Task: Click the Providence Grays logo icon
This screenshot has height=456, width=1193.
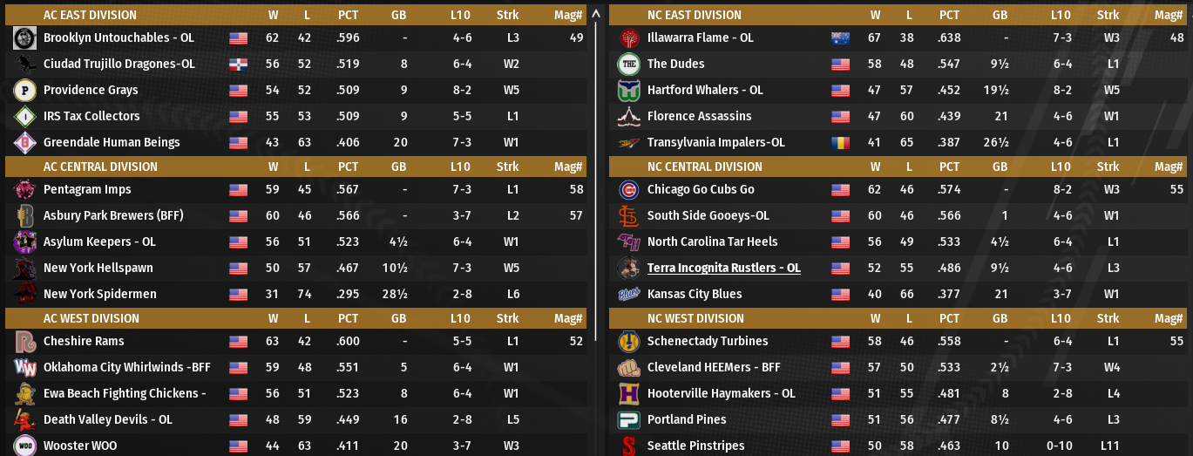Action: tap(24, 91)
